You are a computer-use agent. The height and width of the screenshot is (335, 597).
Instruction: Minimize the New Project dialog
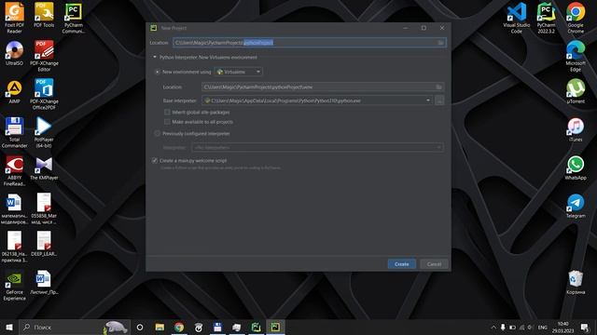coord(406,28)
